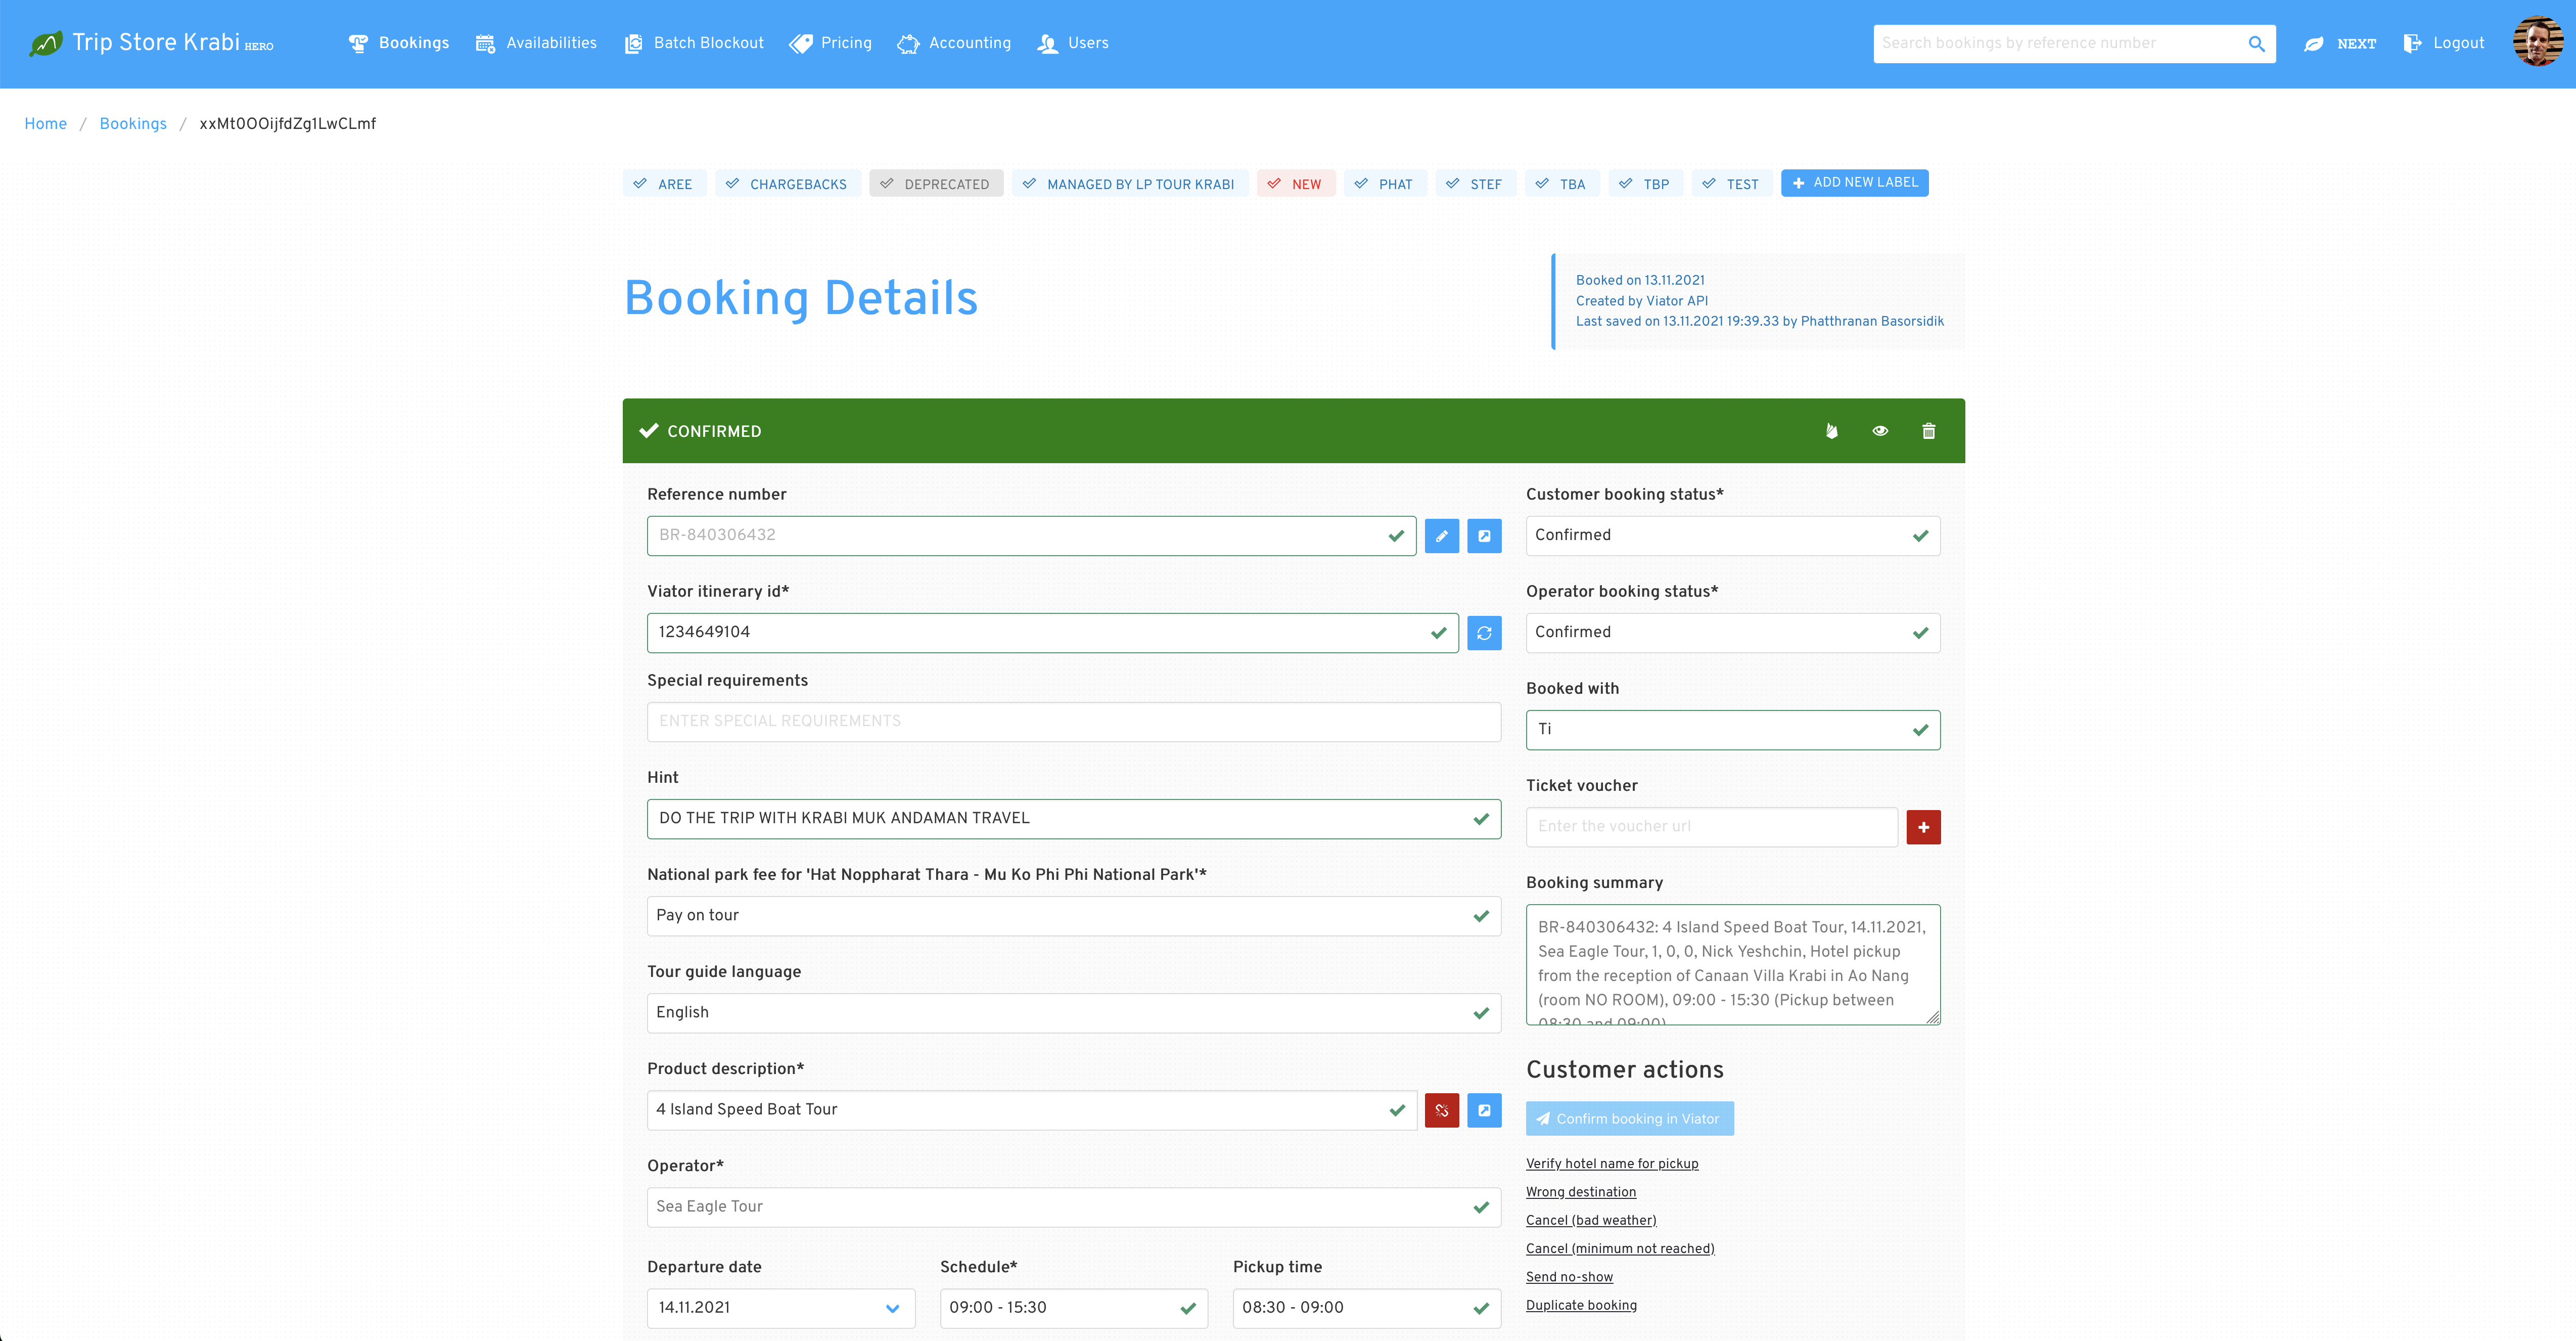Click the refresh icon next to Viator itinerary id
2576x1341 pixels.
(1484, 633)
